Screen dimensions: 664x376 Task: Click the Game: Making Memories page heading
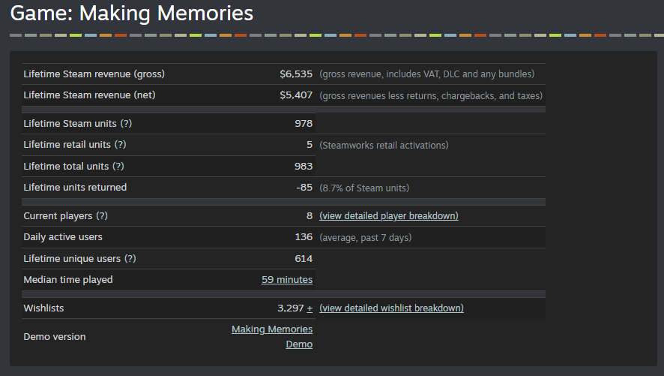tap(132, 14)
